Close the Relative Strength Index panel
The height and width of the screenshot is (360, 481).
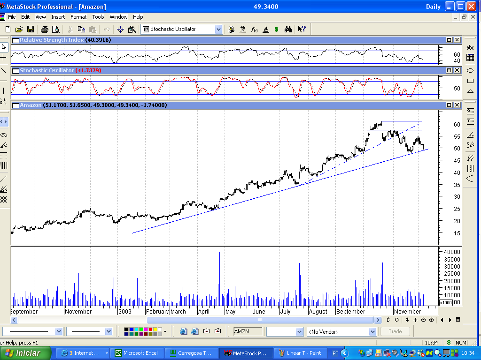click(x=457, y=40)
